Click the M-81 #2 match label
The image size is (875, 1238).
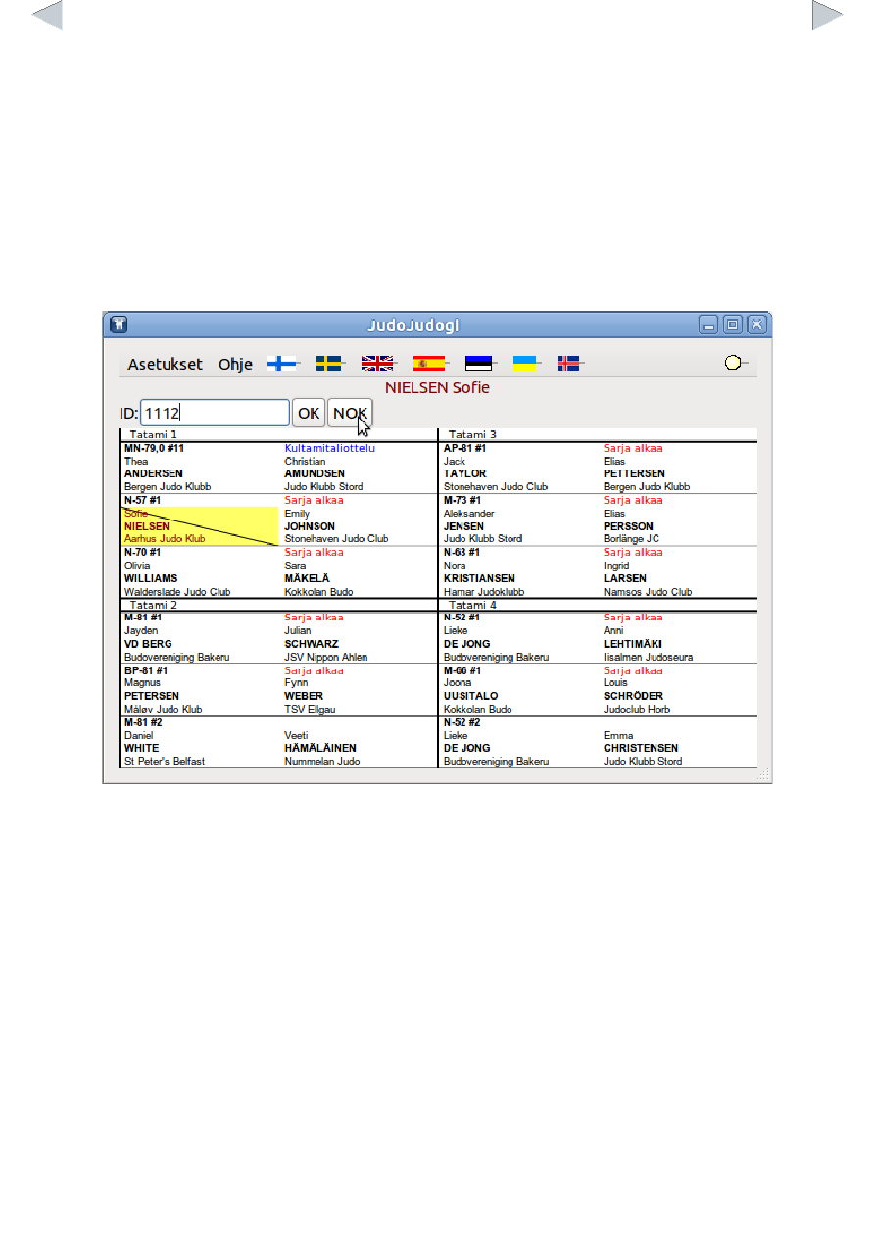tap(143, 722)
